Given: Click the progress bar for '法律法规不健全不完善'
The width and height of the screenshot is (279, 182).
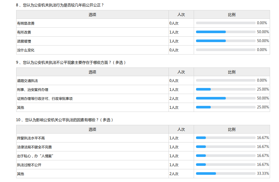Looking at the screenshot, I should (226, 147).
